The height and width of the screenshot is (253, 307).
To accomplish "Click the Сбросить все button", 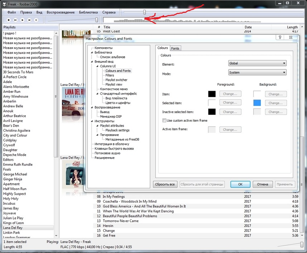I will point(165,184).
